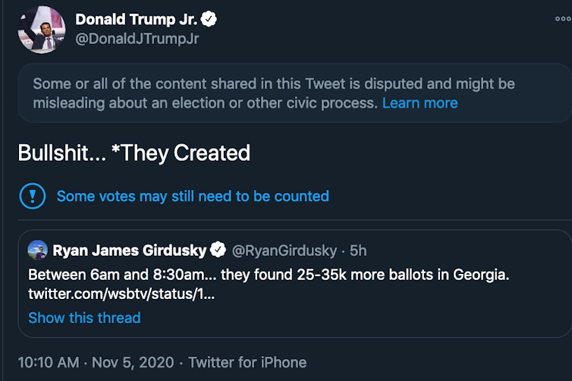The image size is (572, 381).
Task: Follow the Learn more link
Action: pos(420,102)
